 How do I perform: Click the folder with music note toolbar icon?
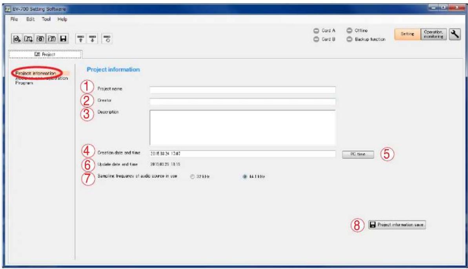click(x=52, y=39)
